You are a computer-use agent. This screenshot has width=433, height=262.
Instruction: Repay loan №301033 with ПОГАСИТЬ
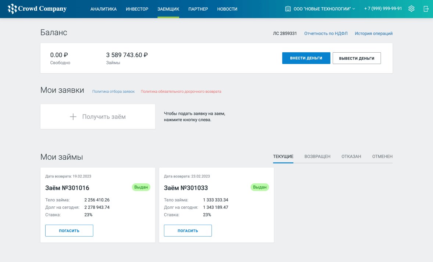188,230
